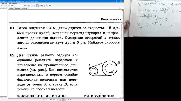Enable single page layout
181x101 pixels.
[63, 100]
